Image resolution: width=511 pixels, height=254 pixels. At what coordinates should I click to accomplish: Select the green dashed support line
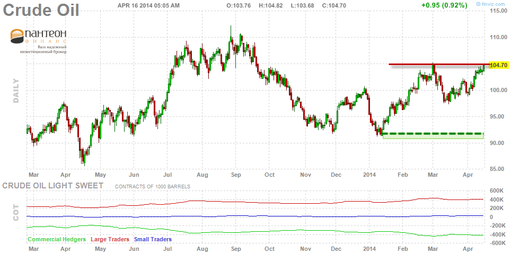433,134
